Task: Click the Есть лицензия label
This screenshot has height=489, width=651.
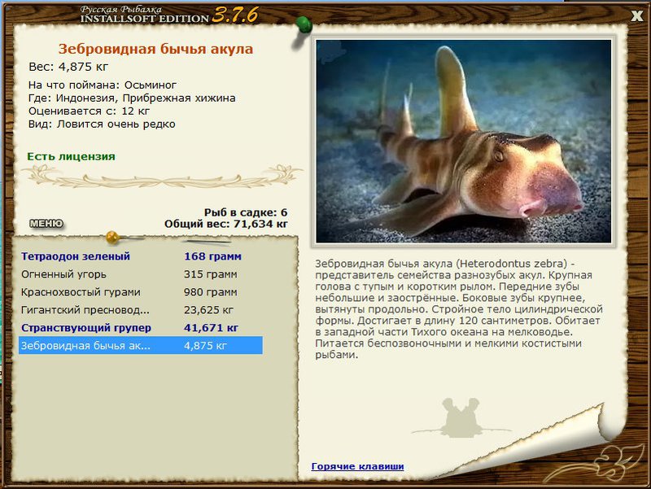Action: pyautogui.click(x=71, y=156)
